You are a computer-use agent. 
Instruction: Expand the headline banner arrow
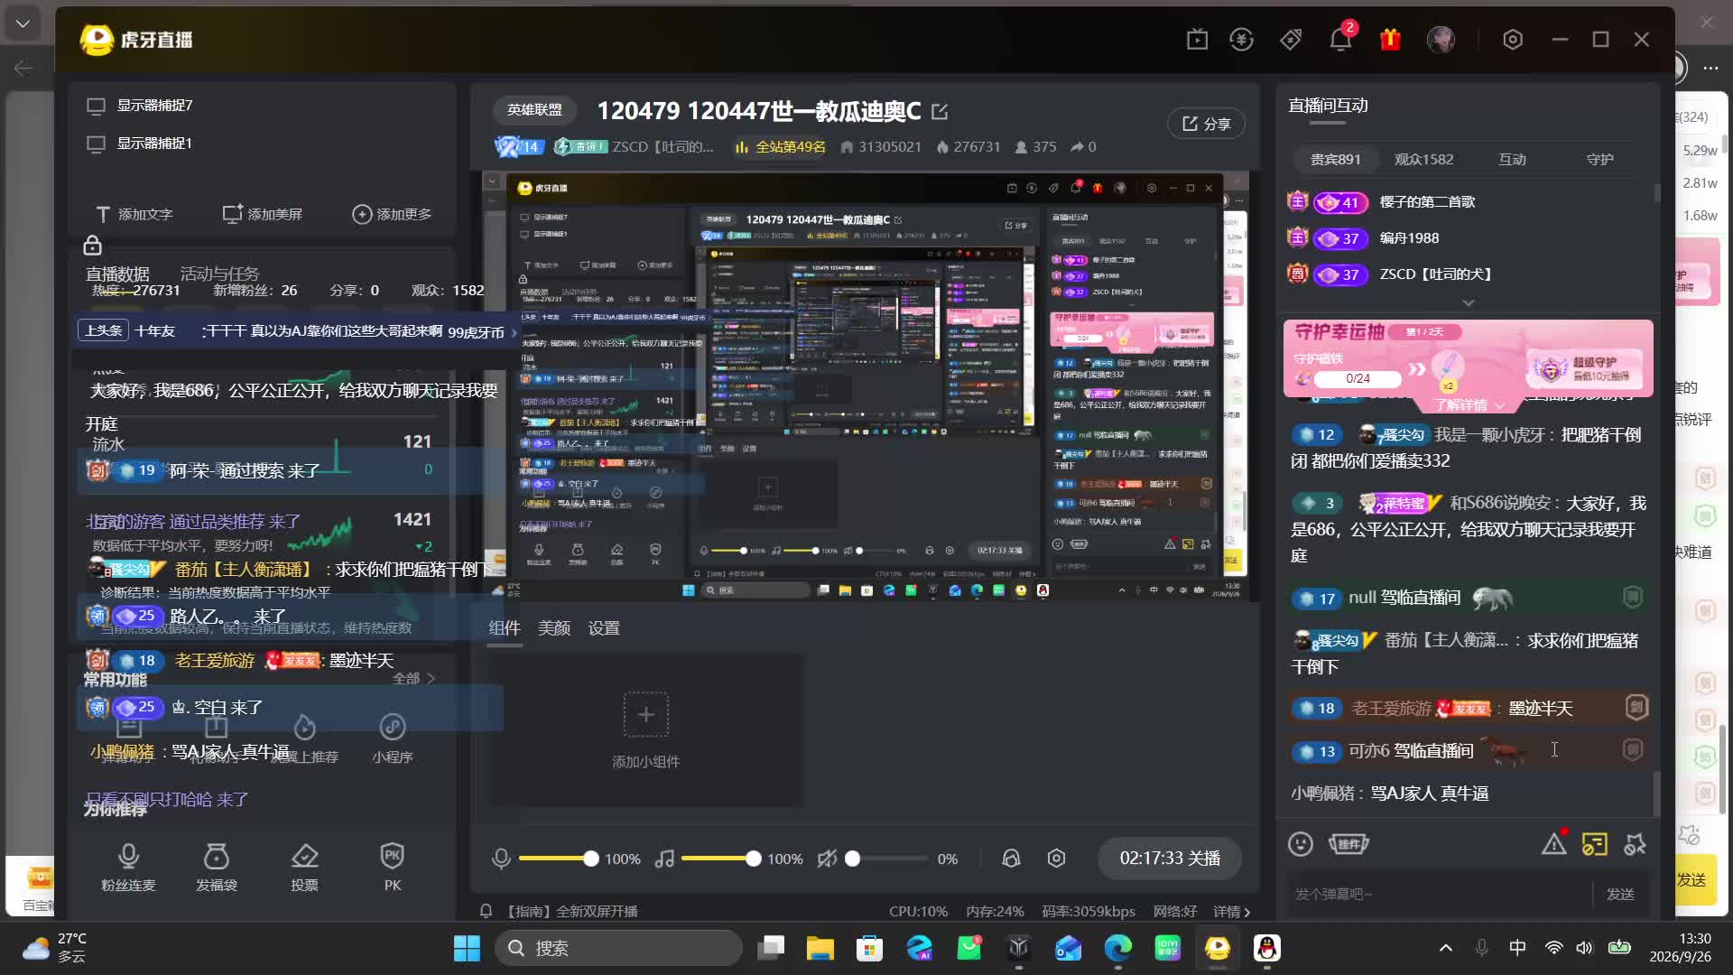[x=514, y=332]
